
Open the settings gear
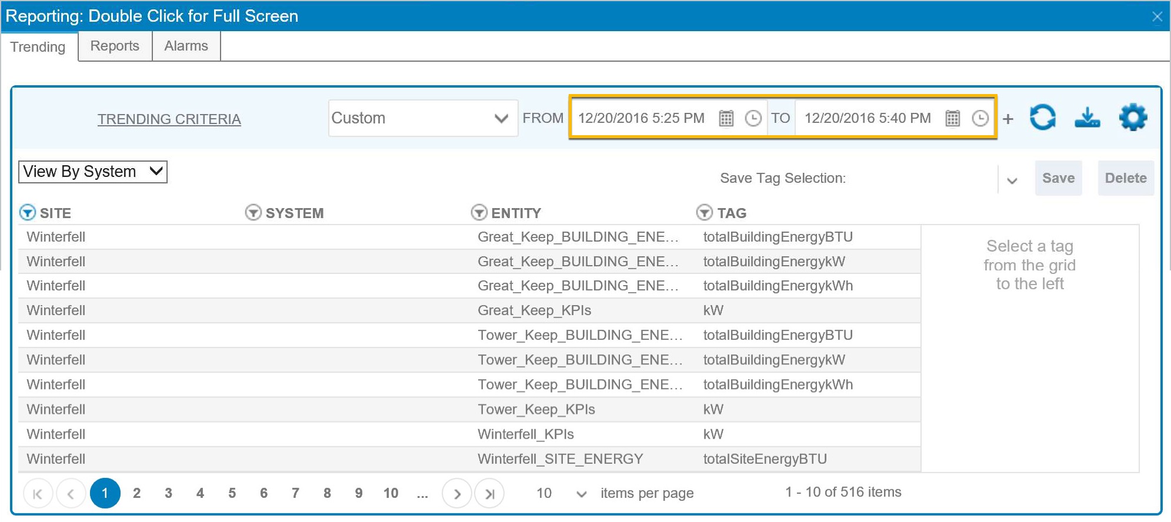click(1133, 117)
